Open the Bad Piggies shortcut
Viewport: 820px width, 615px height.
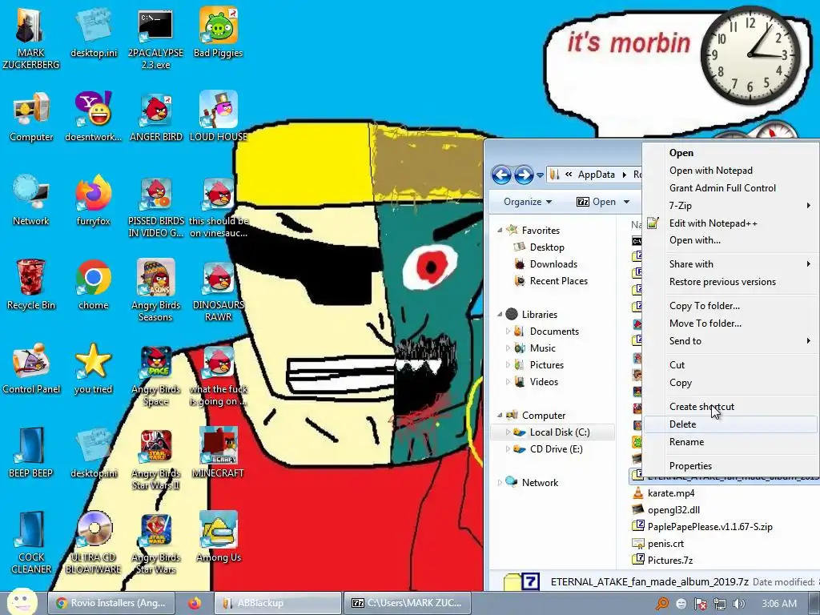[x=218, y=32]
